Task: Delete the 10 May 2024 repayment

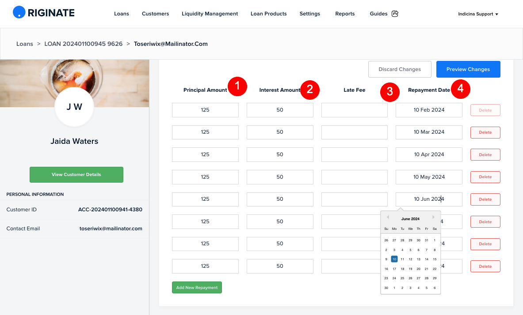Action: point(485,177)
